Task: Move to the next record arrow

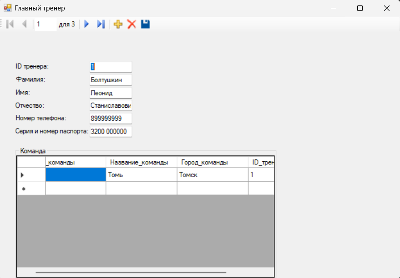Action: (x=87, y=24)
